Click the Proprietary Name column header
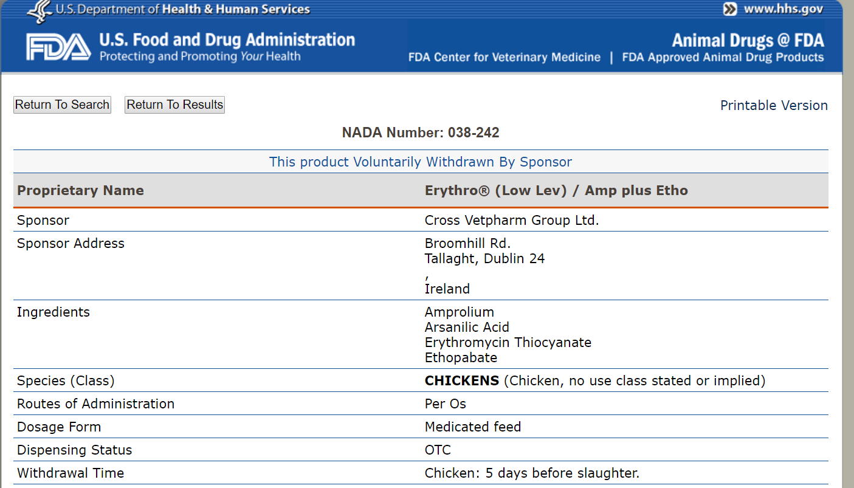This screenshot has width=854, height=488. [x=80, y=191]
